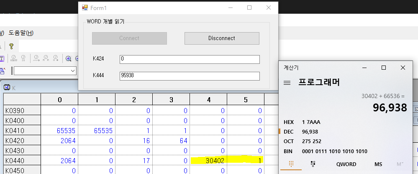Select the K0420 row header

point(22,141)
